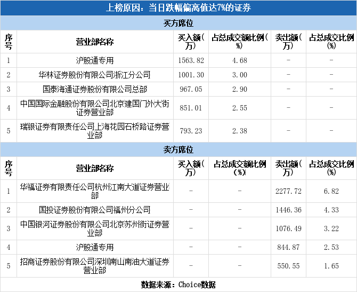Viewport: 357px width, 292px height.
Task: Click 序号 header in buyer table
Action: point(9,42)
